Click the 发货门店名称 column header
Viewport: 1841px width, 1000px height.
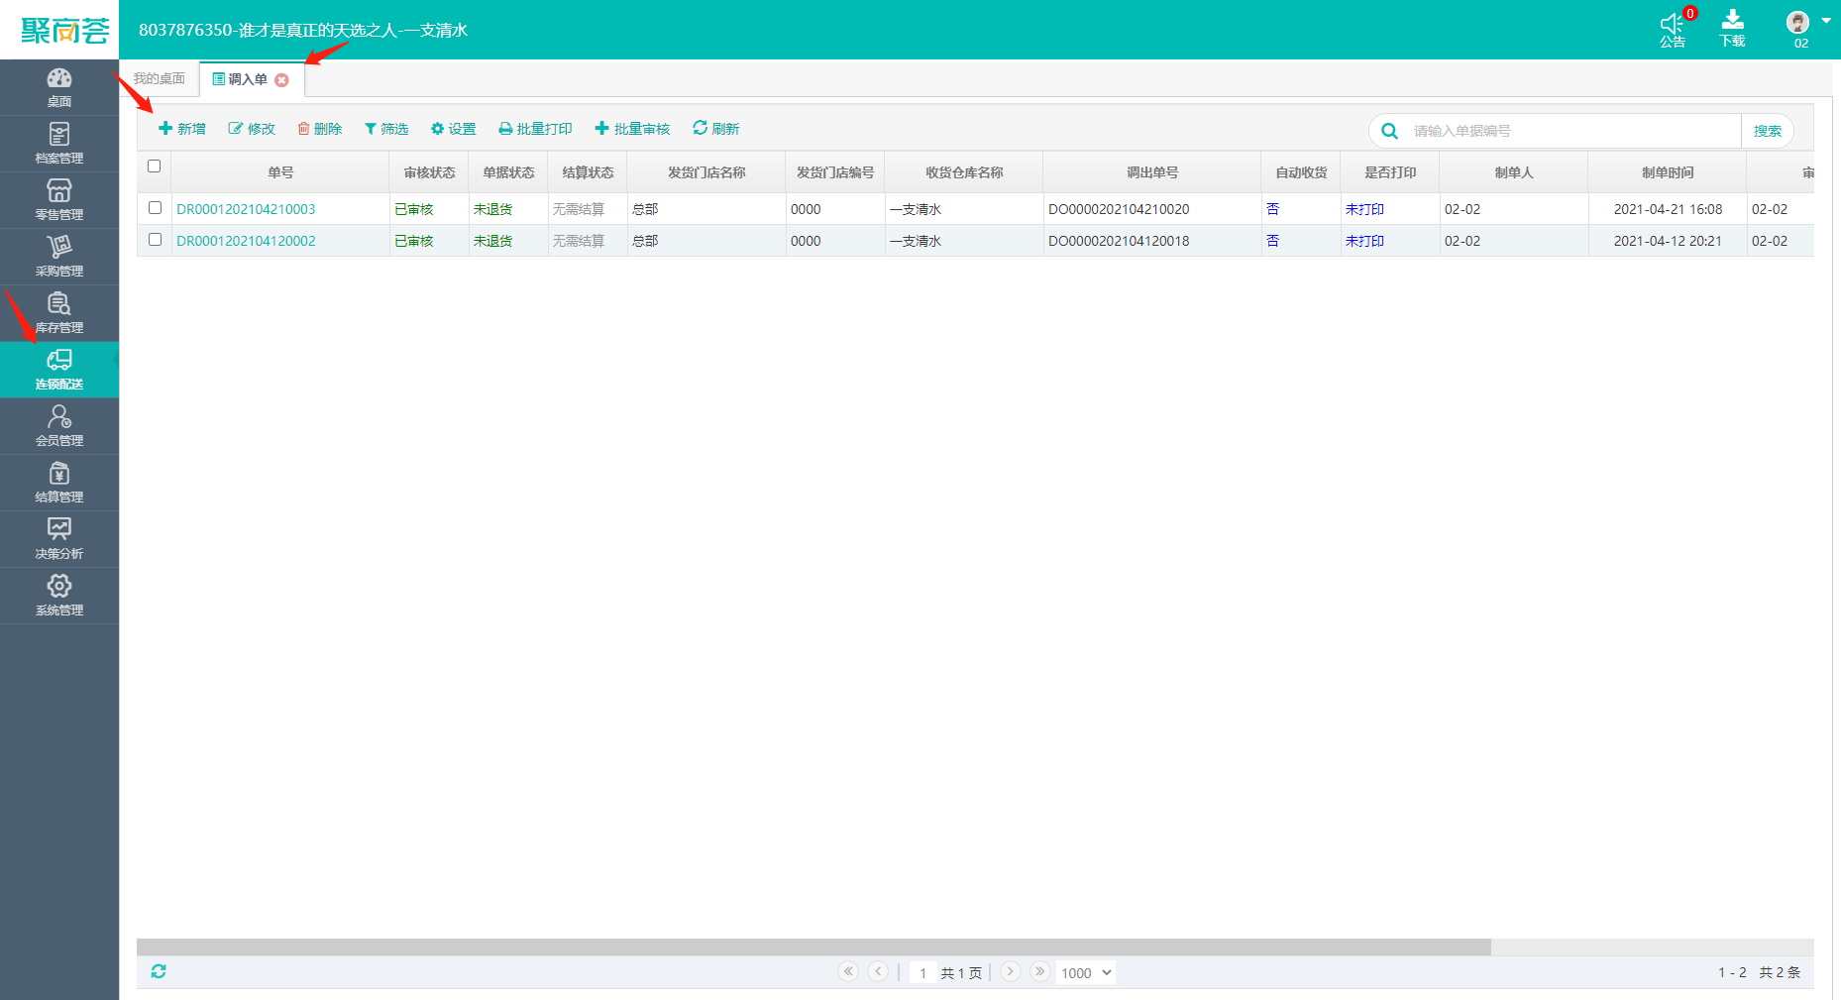[706, 172]
